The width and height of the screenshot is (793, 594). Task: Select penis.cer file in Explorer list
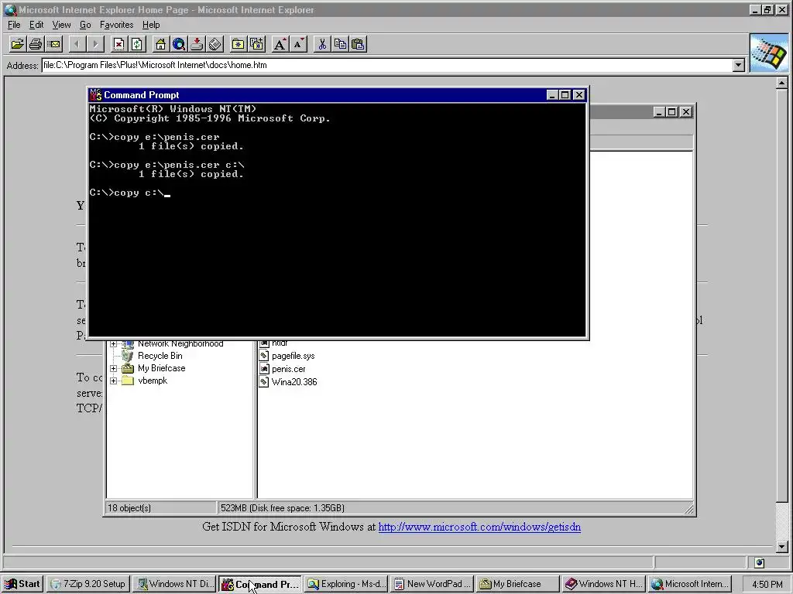coord(288,369)
